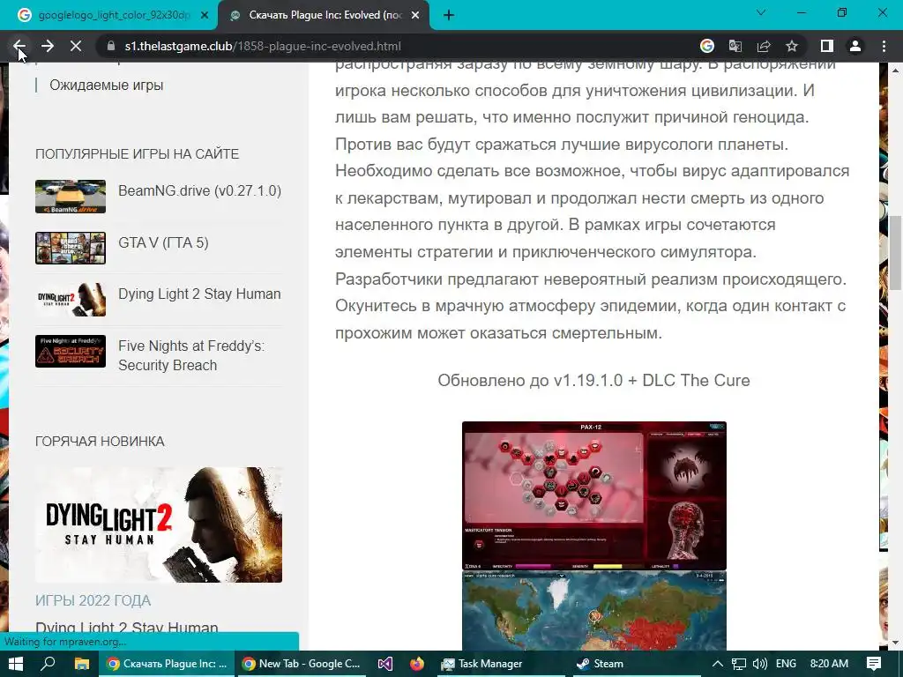Open the Ожидаемые игры sidebar link
This screenshot has height=677, width=903.
pyautogui.click(x=107, y=86)
